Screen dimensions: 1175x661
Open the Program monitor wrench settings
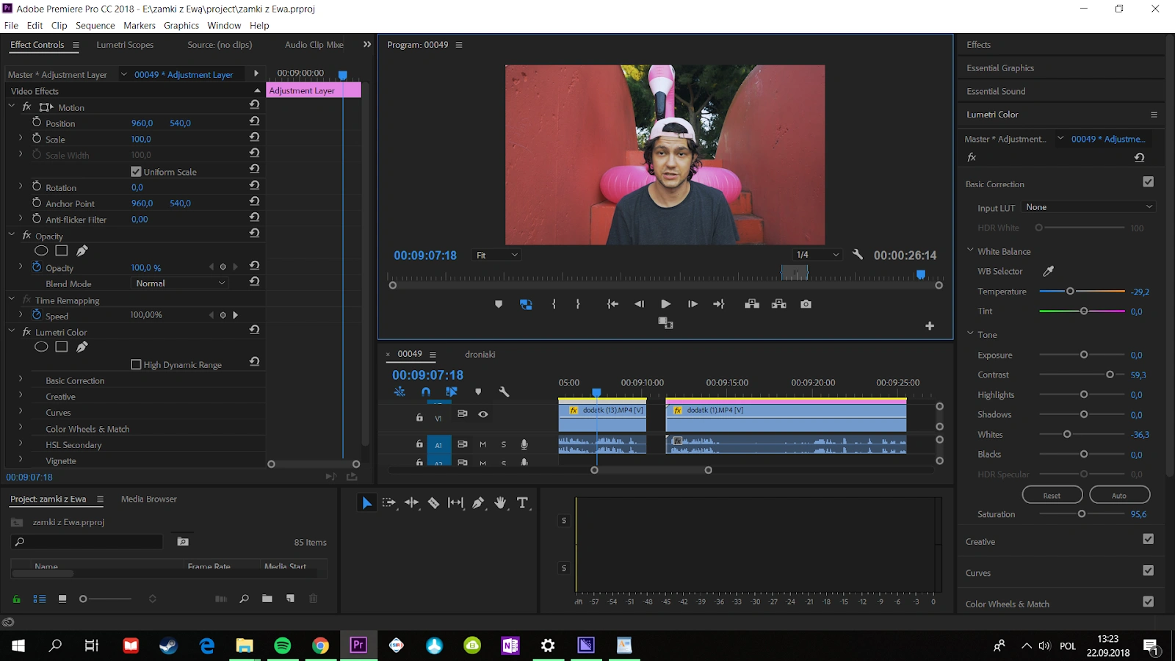[x=857, y=255]
